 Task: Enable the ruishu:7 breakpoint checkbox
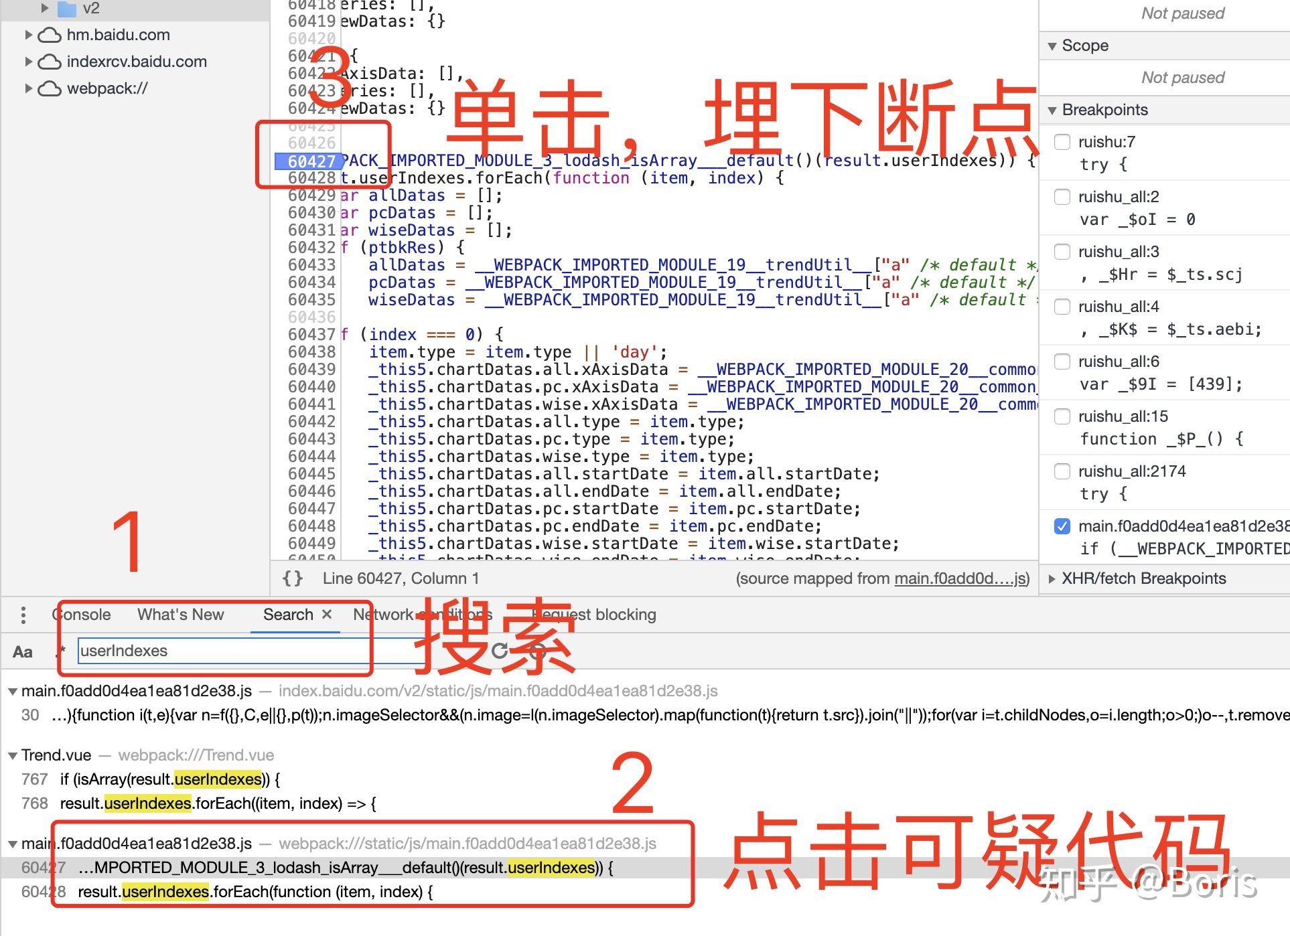[x=1062, y=142]
